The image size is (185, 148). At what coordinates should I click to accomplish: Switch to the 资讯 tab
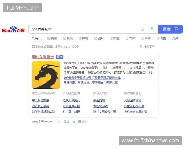click(x=52, y=38)
